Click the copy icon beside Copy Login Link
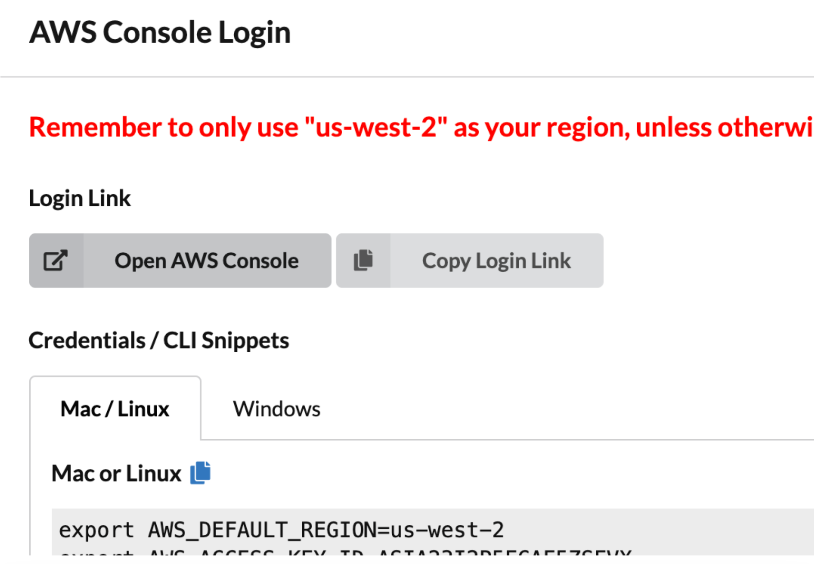The width and height of the screenshot is (825, 564). point(363,260)
